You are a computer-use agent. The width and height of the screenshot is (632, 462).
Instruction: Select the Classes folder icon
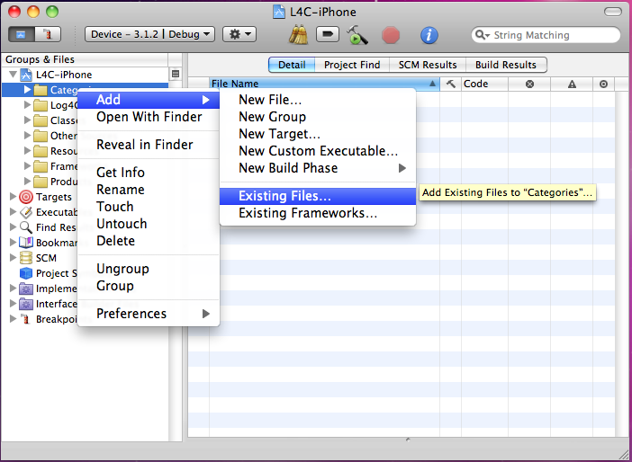[41, 120]
